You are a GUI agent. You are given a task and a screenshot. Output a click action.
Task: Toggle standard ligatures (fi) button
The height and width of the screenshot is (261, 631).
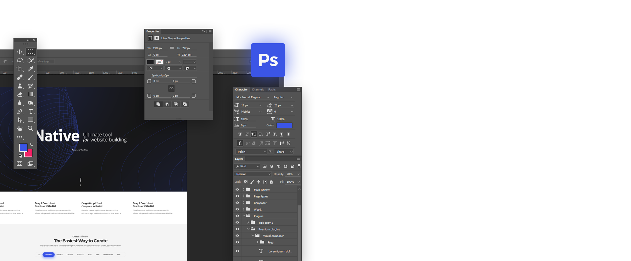(240, 143)
